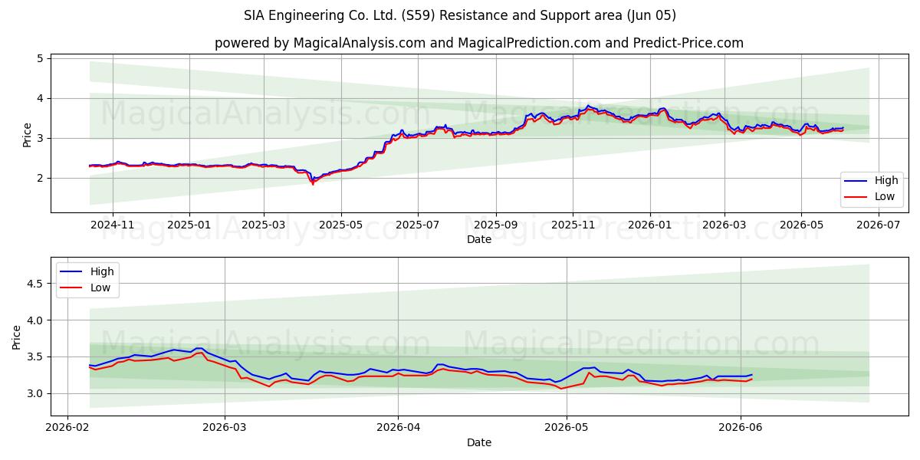Click the 2026-07 date tick label
The width and height of the screenshot is (920, 460).
[x=878, y=225]
